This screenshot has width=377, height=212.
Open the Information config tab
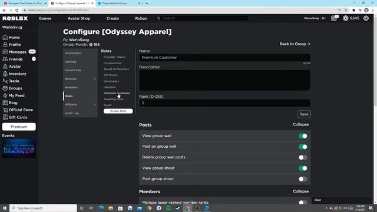(73, 53)
